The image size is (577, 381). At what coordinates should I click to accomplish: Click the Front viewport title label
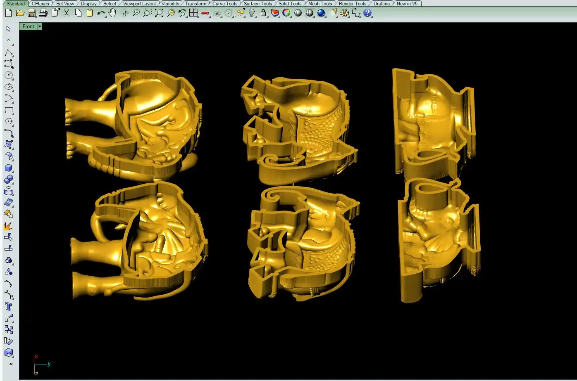coord(29,26)
